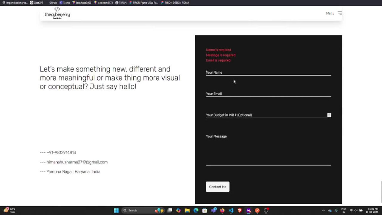The width and height of the screenshot is (382, 215).
Task: Switch to Firefox in taskbar
Action: coord(222,210)
